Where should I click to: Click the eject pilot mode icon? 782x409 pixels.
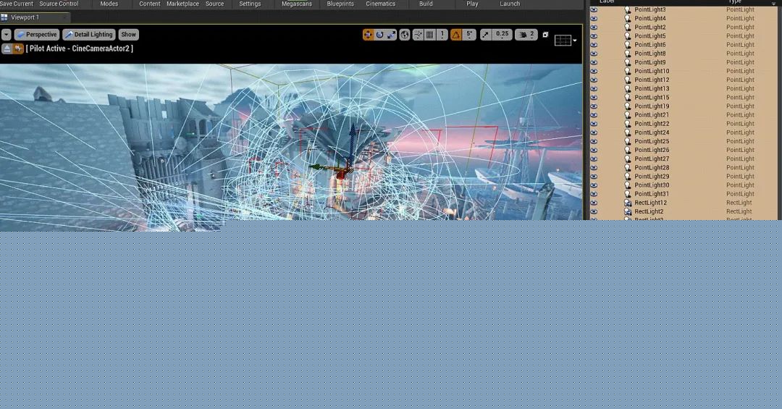coord(7,49)
